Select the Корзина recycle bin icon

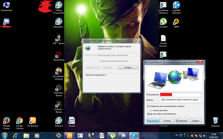coord(215,122)
